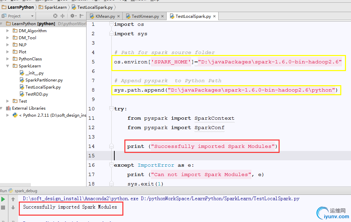Switch to the TestKmean.py tab
Viewport: 351px width, 222px height.
(x=145, y=16)
